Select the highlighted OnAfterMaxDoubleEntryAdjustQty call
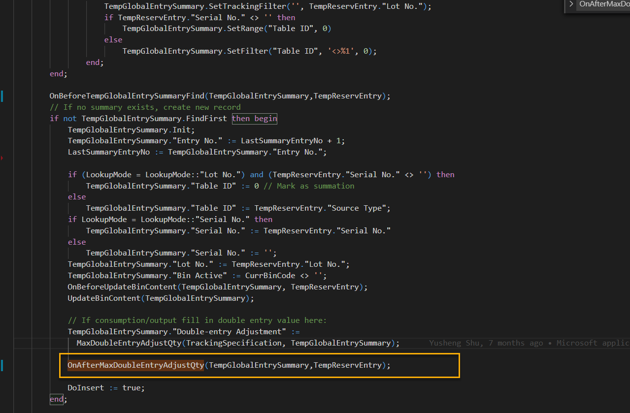 coord(135,365)
